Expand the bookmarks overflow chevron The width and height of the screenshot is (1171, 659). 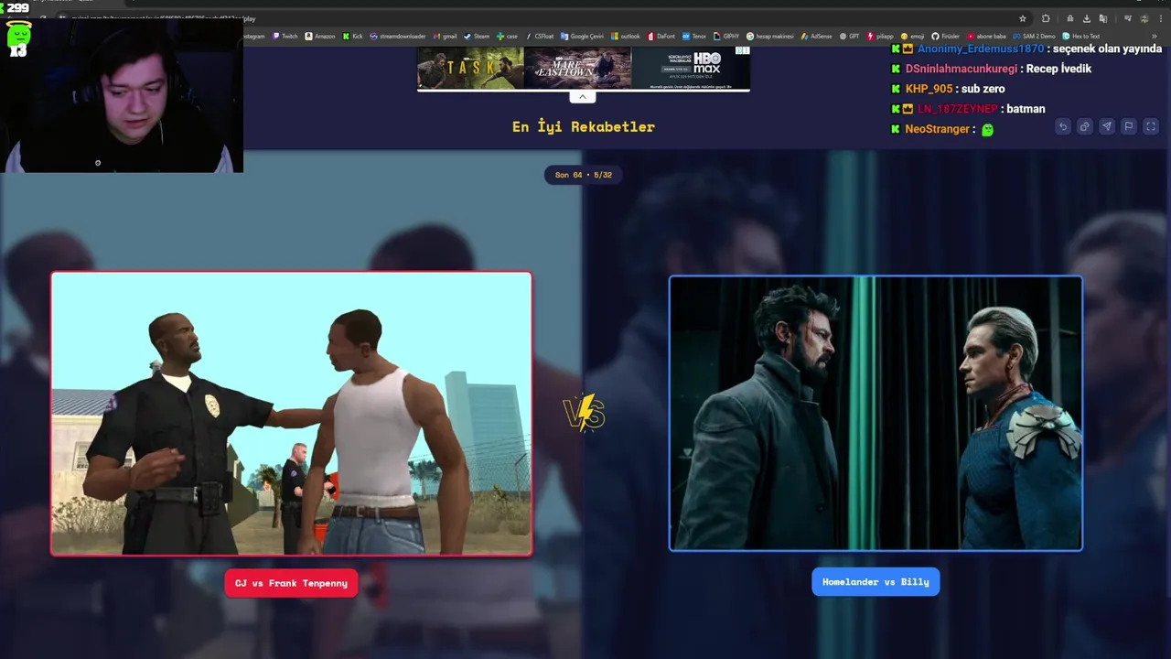click(x=1155, y=37)
